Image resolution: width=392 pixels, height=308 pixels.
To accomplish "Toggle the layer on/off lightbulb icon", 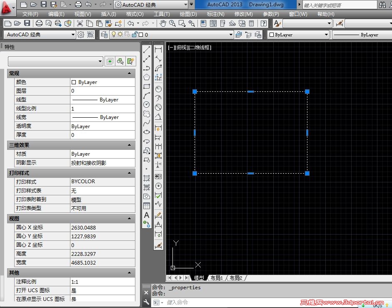I will point(113,34).
